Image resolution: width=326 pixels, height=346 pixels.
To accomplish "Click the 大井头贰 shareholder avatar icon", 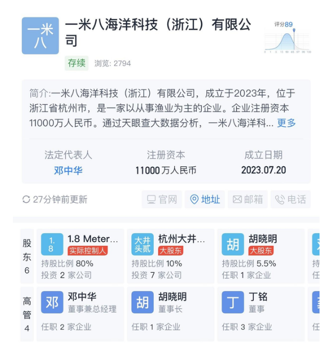I will click(x=143, y=244).
